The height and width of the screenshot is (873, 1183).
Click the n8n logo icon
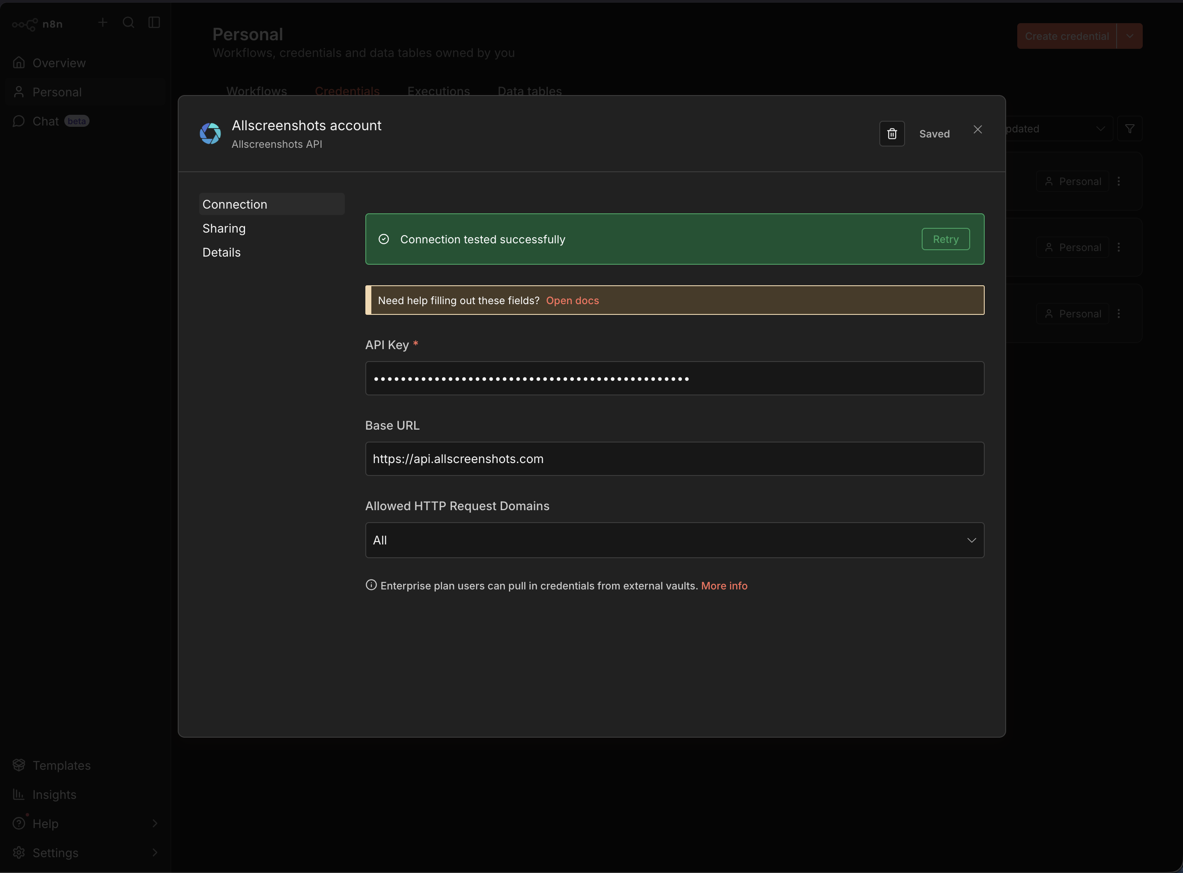25,24
